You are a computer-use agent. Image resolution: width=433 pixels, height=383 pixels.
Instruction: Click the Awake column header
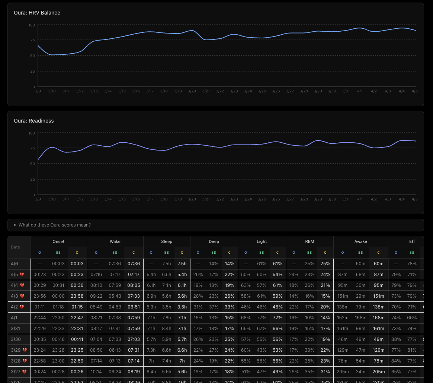coord(360,241)
